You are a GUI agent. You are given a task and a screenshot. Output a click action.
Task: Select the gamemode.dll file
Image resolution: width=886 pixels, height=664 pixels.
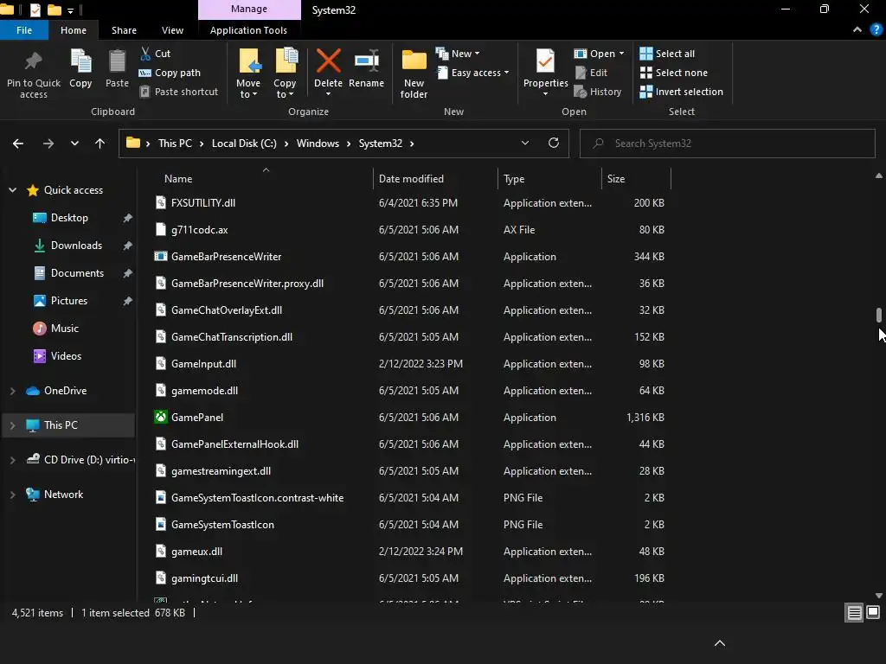click(204, 391)
